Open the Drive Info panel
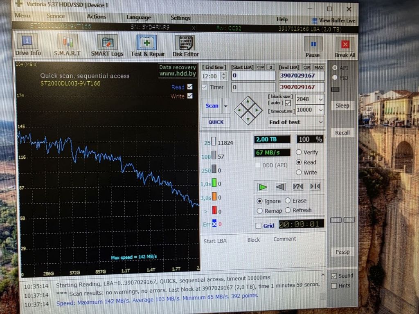Screen dimensions: 419x314 click(x=27, y=45)
